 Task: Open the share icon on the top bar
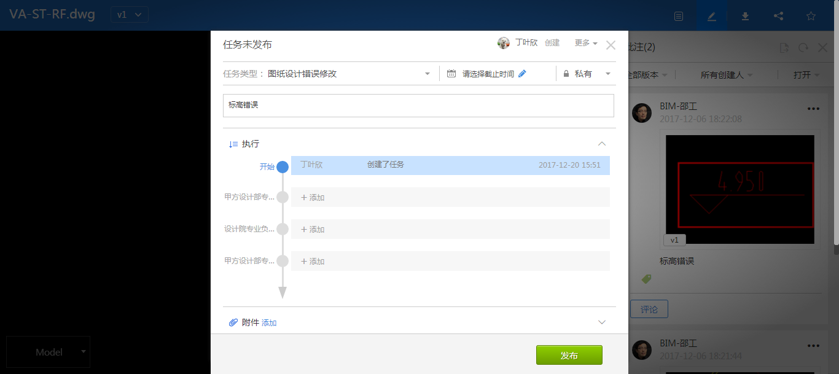(778, 15)
